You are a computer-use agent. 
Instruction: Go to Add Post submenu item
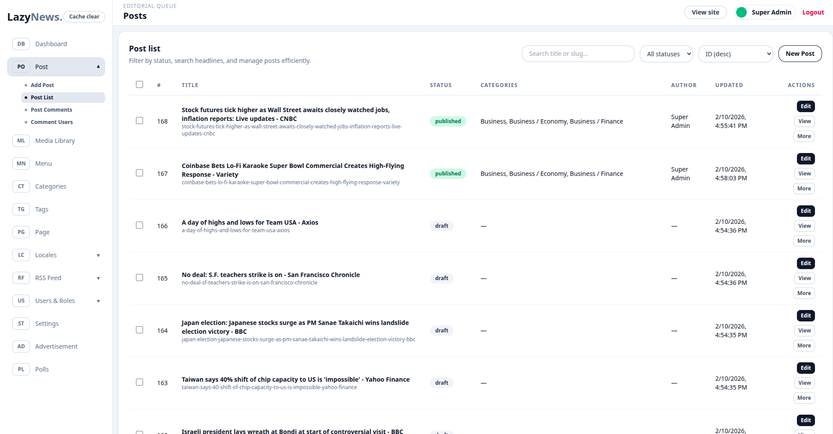coord(42,85)
